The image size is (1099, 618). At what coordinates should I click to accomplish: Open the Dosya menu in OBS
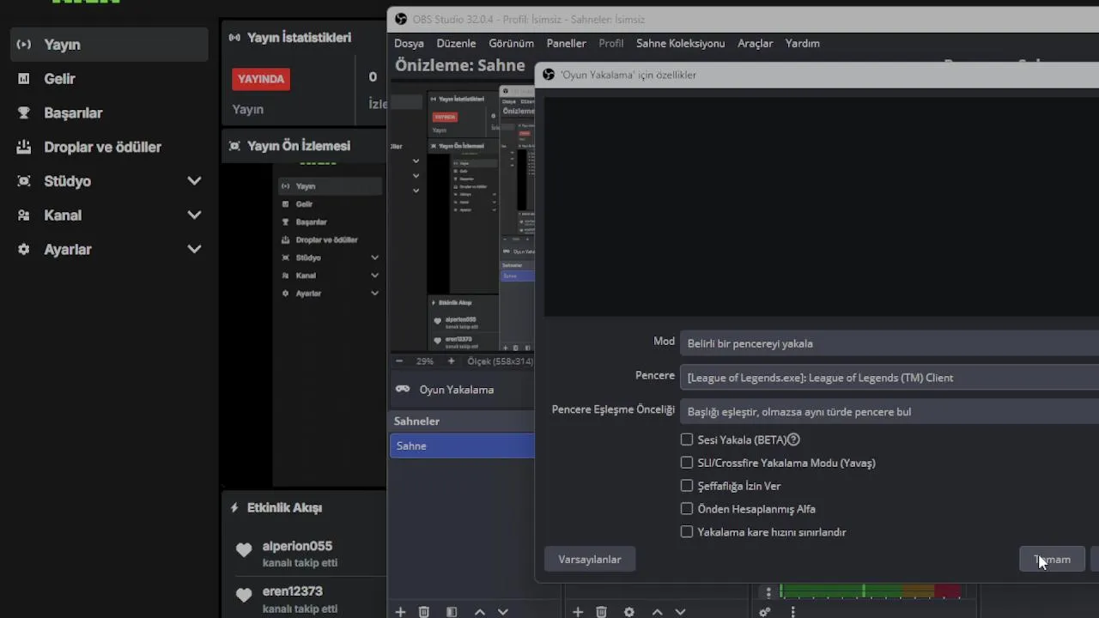[409, 43]
